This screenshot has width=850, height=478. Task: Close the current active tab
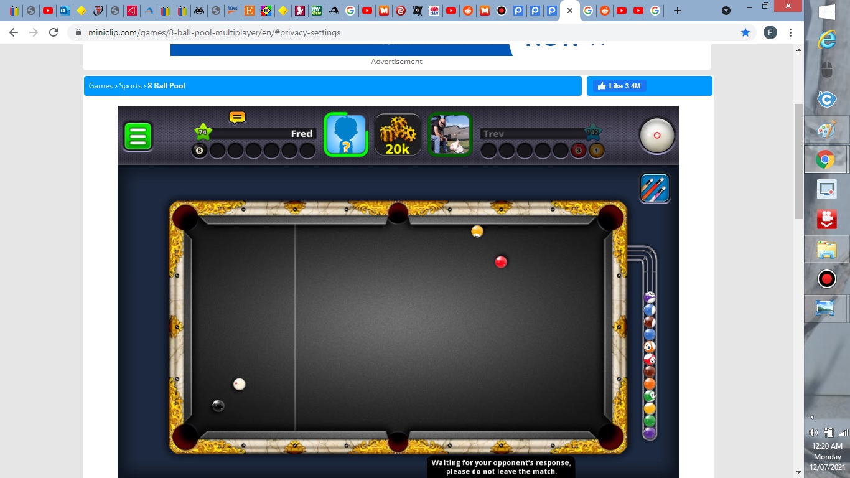click(570, 11)
